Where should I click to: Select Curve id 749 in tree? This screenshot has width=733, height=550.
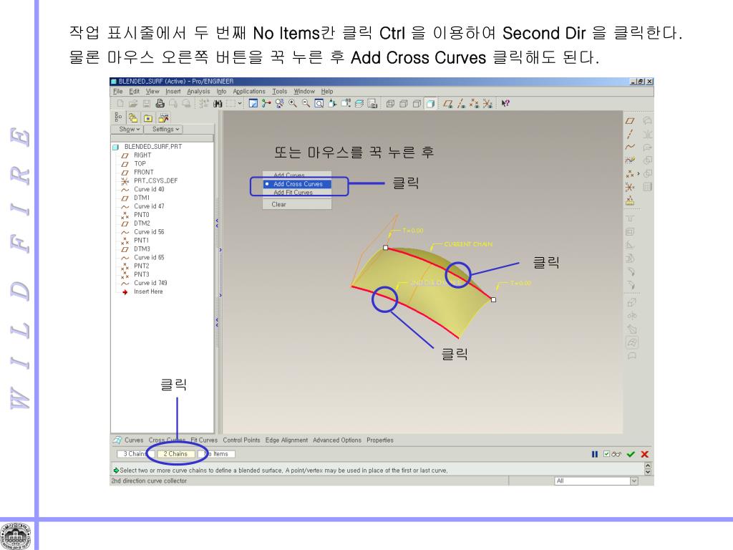(x=150, y=283)
